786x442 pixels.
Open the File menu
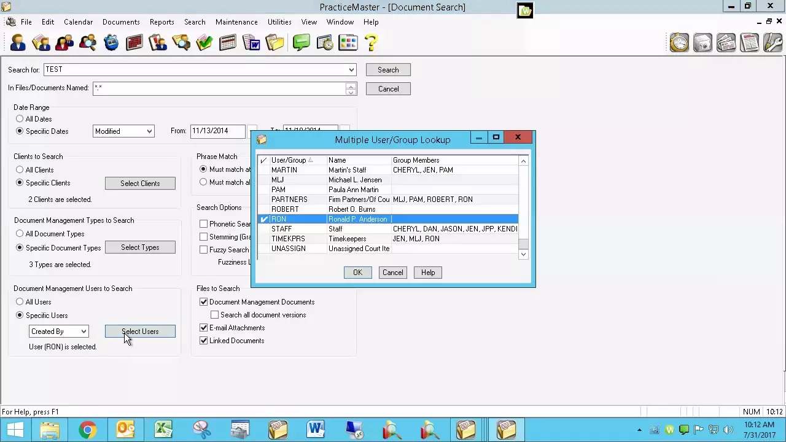26,22
